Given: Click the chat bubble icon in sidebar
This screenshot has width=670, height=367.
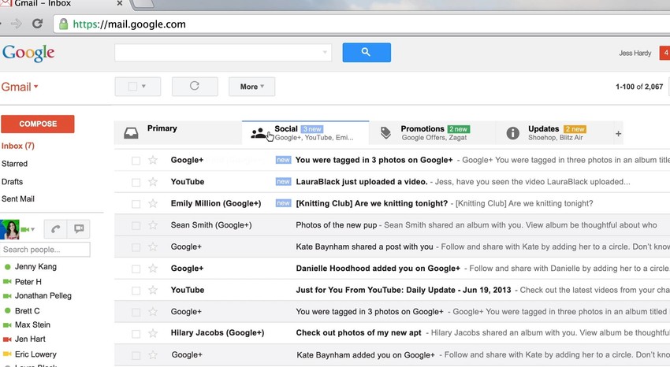Looking at the screenshot, I should 79,229.
